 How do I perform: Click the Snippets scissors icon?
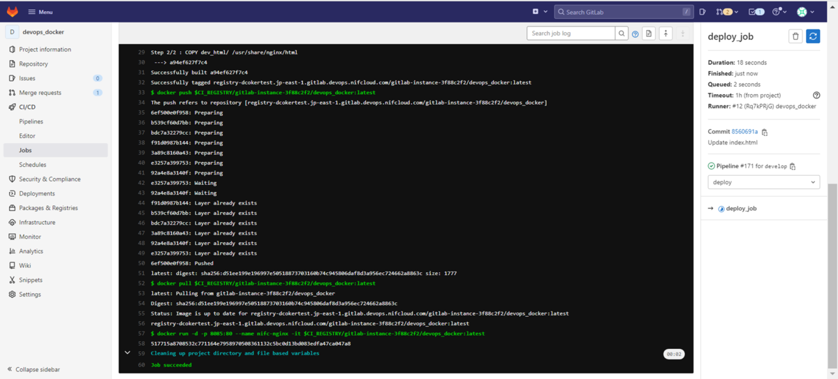pos(12,280)
